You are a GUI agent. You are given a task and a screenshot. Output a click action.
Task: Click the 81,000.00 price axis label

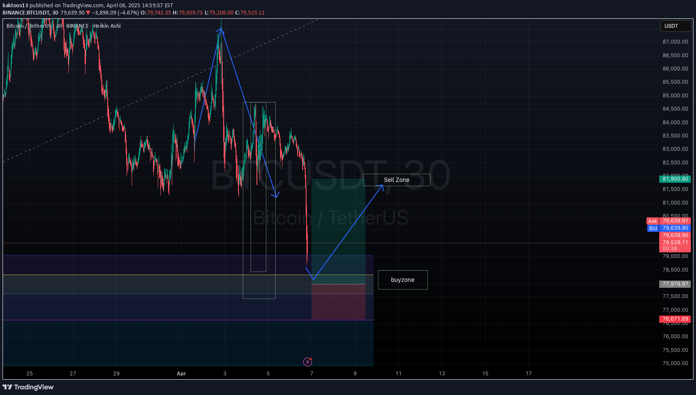point(675,203)
